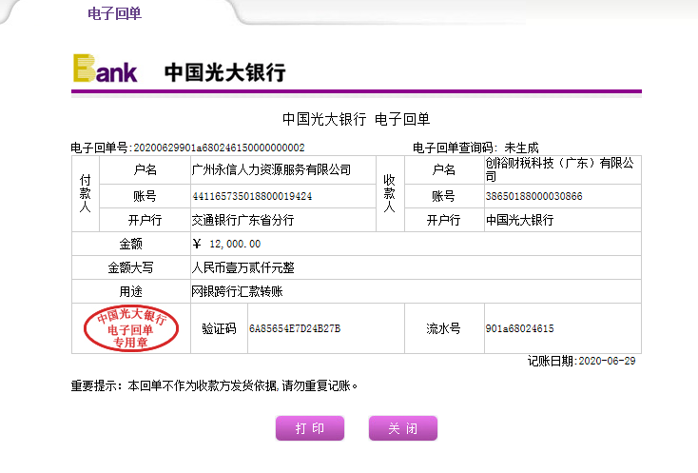
Task: Click the 用途 label
Action: coord(130,292)
